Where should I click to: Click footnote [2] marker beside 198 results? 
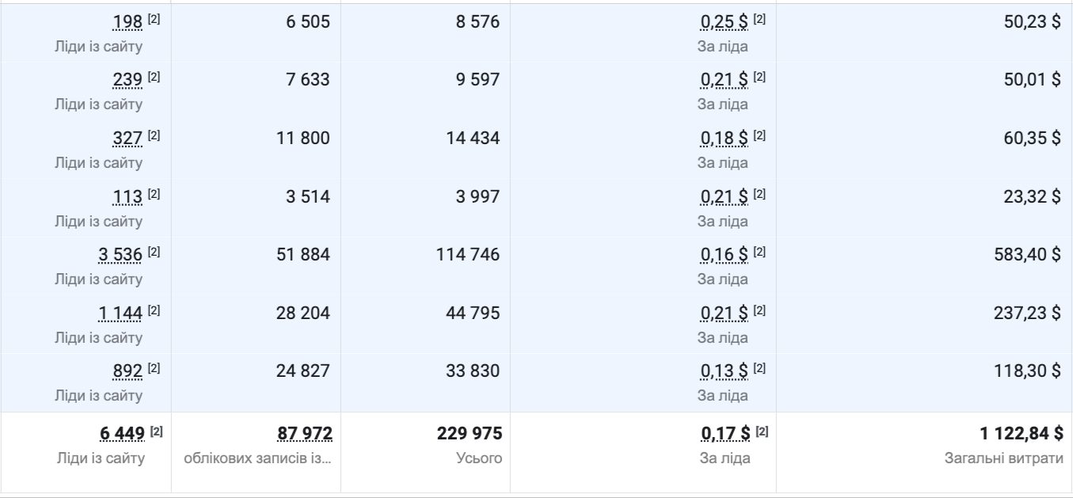pyautogui.click(x=154, y=19)
